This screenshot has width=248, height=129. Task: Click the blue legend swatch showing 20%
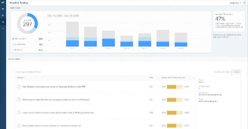point(13,39)
